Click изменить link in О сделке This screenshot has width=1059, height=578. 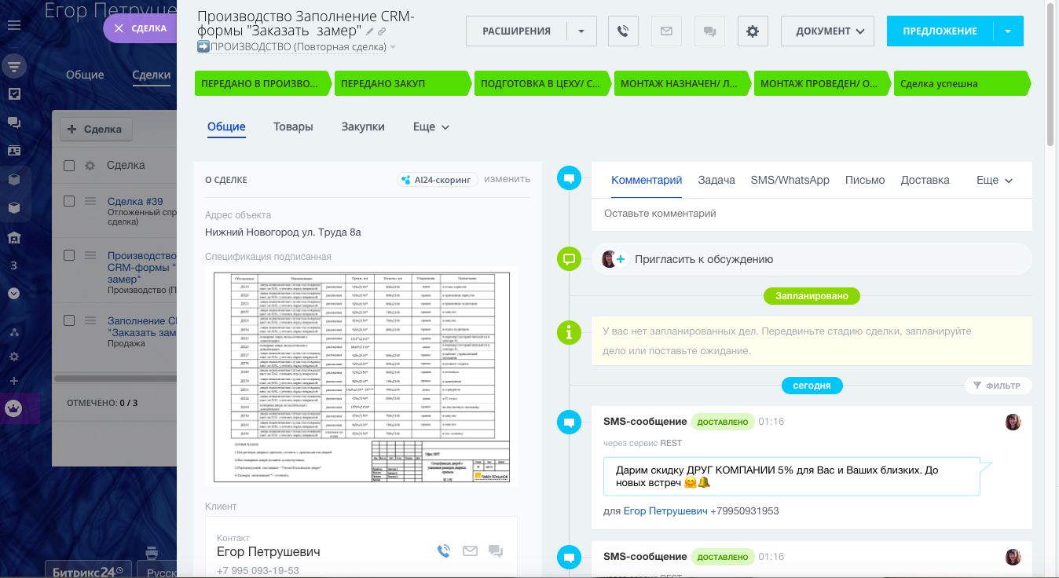pyautogui.click(x=507, y=179)
